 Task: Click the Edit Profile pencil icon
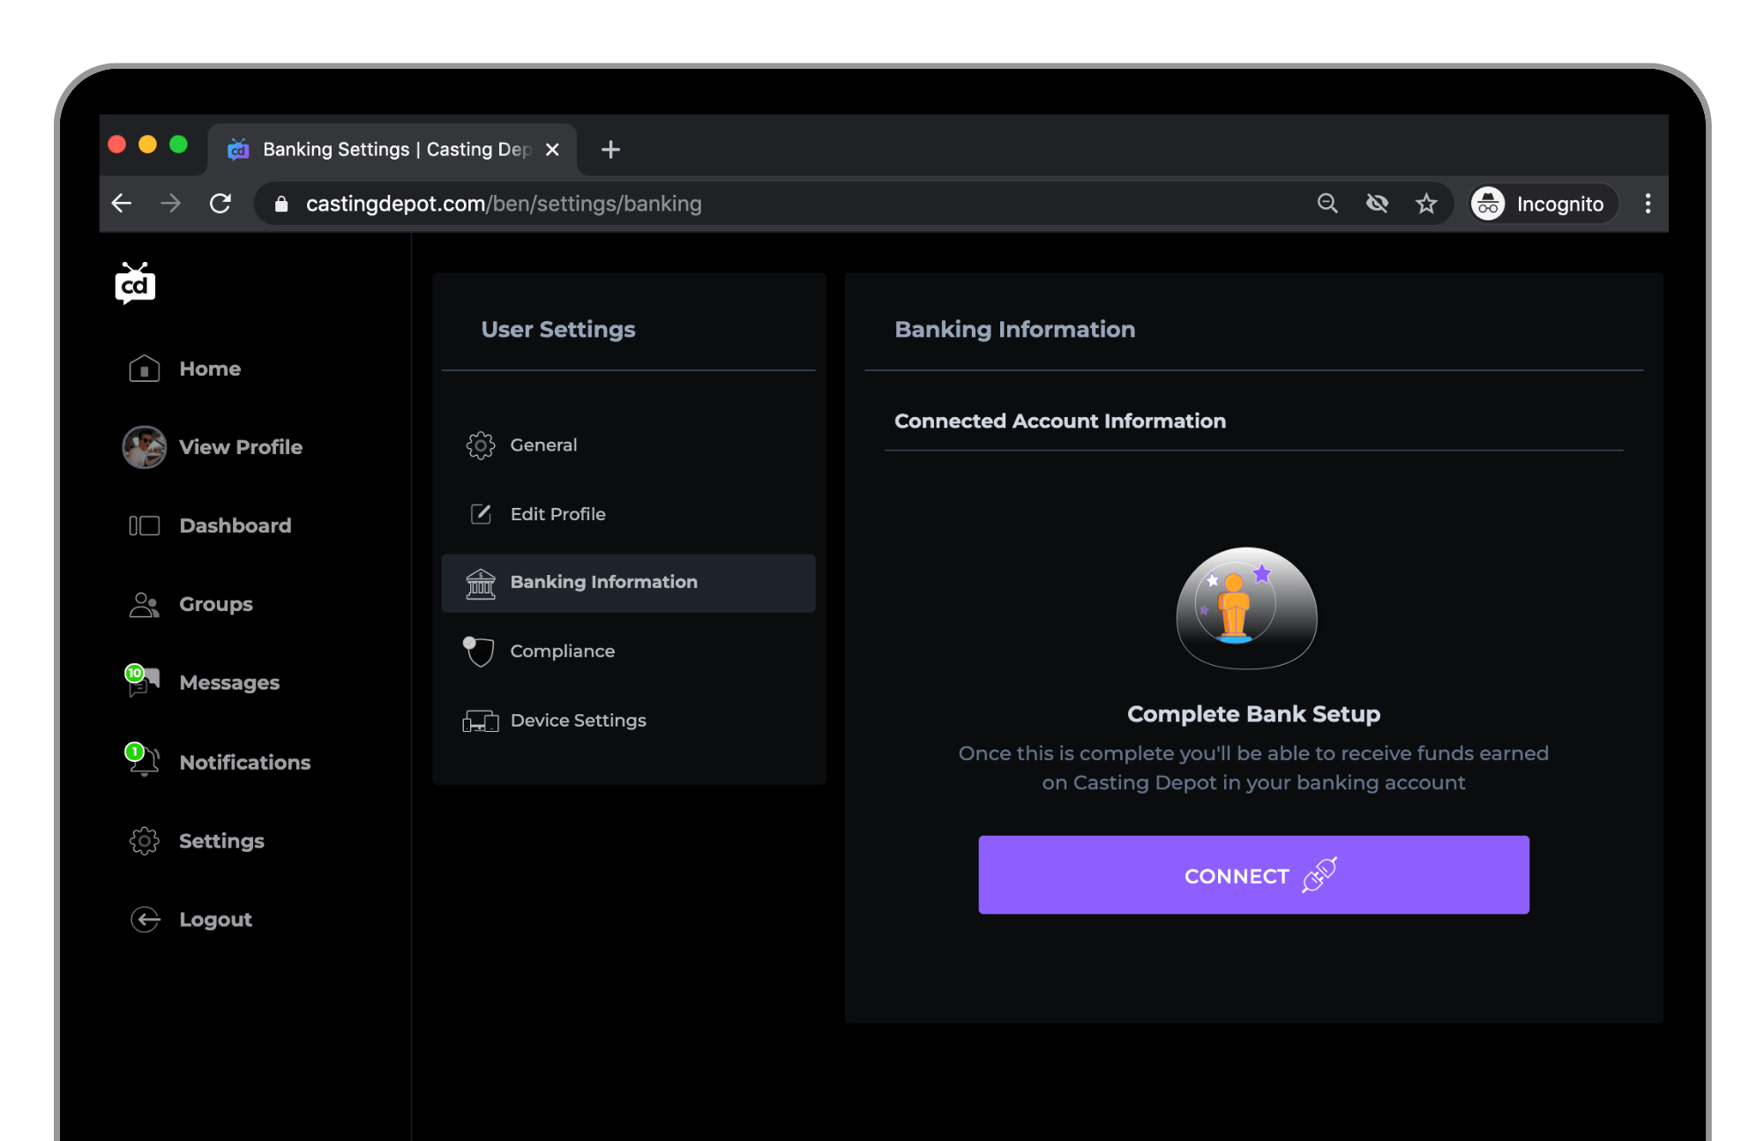click(x=481, y=514)
